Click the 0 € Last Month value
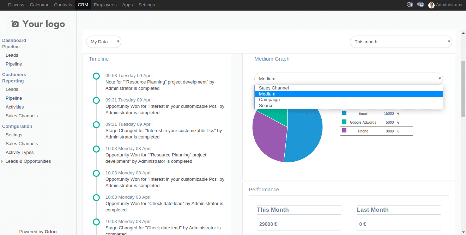Viewport: 466px width, 235px height. pyautogui.click(x=363, y=224)
